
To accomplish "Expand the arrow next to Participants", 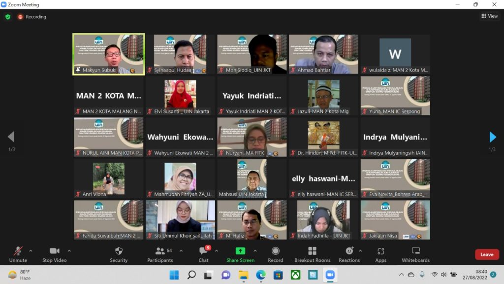I will pos(181,250).
